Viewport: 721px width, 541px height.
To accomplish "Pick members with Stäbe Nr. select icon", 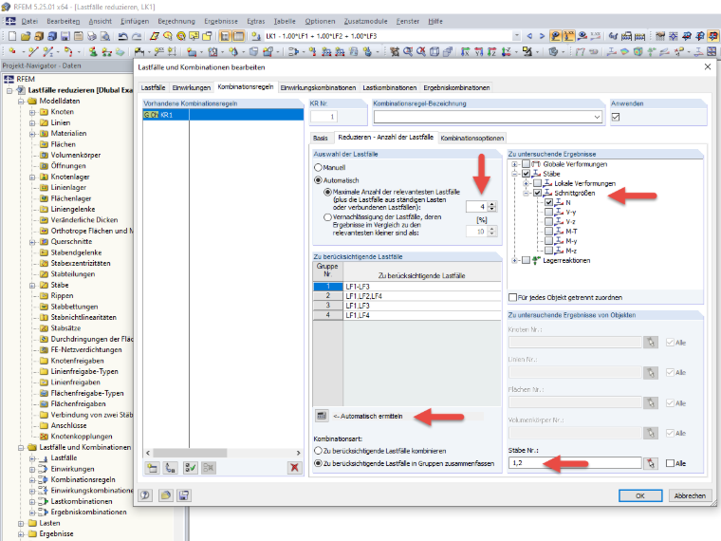I will pos(651,463).
